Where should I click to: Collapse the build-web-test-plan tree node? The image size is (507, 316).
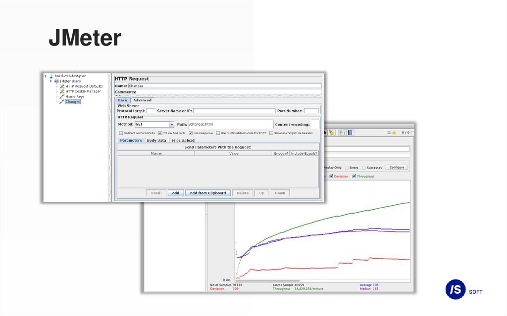coord(46,76)
